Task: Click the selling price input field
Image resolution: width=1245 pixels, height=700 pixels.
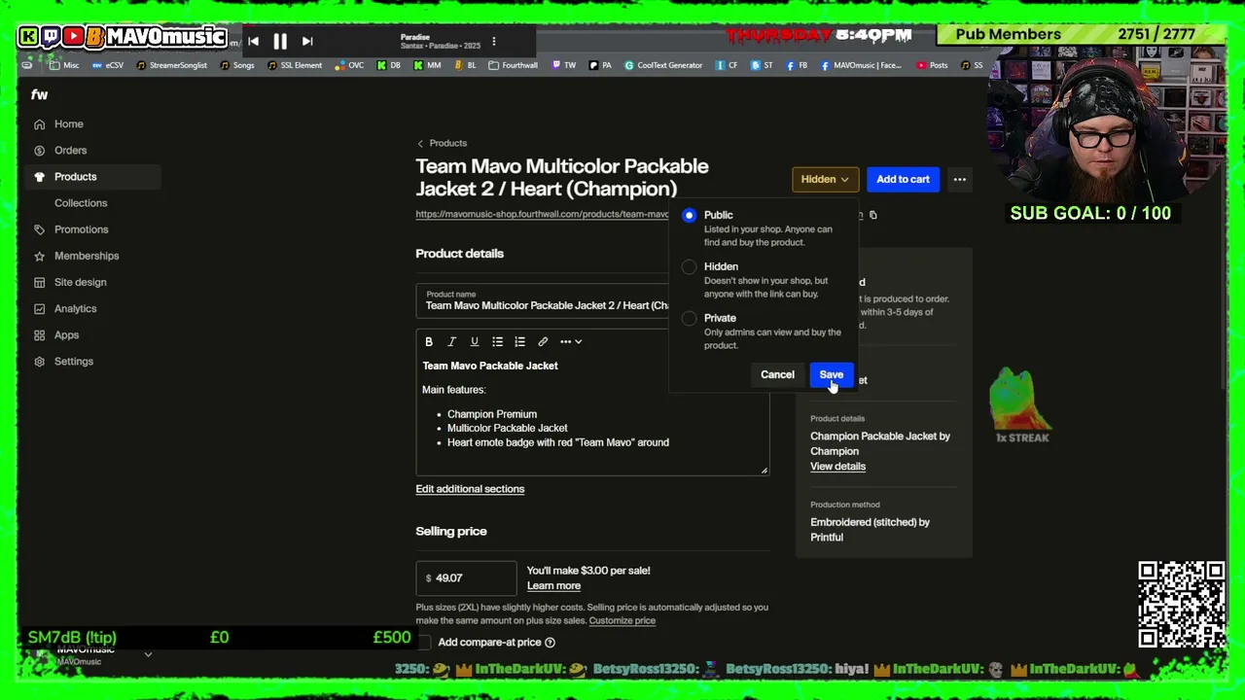Action: 466,577
